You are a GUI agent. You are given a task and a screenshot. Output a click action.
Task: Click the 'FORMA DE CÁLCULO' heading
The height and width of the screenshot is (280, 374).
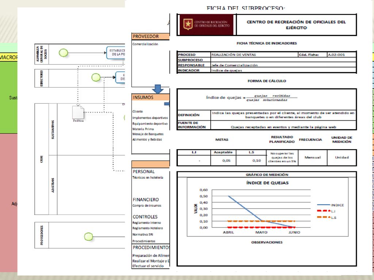coord(267,81)
